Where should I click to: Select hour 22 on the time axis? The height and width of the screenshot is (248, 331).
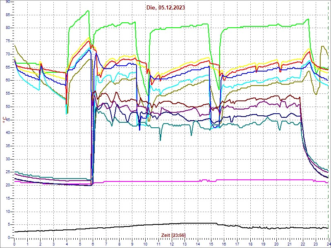pyautogui.click(x=303, y=244)
